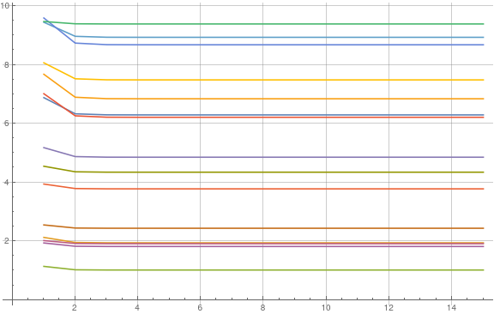Click the orange line near 6.8
The width and height of the screenshot is (494, 314).
pyautogui.click(x=263, y=99)
